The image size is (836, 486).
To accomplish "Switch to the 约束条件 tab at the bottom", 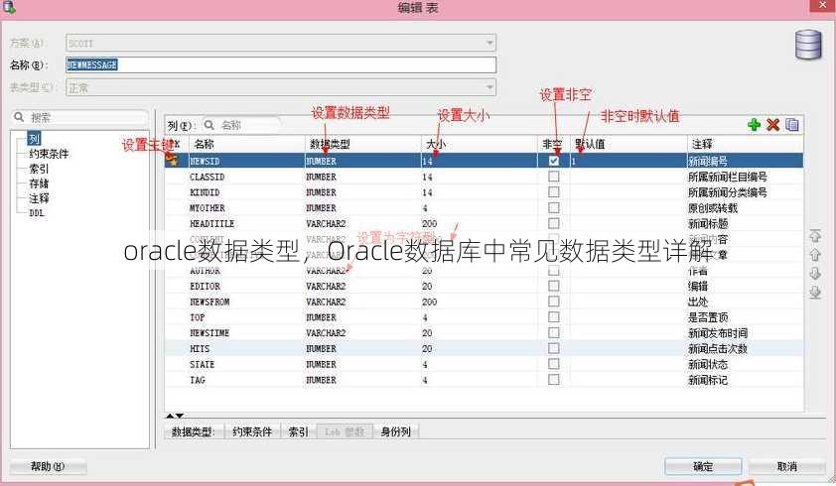I will [252, 431].
